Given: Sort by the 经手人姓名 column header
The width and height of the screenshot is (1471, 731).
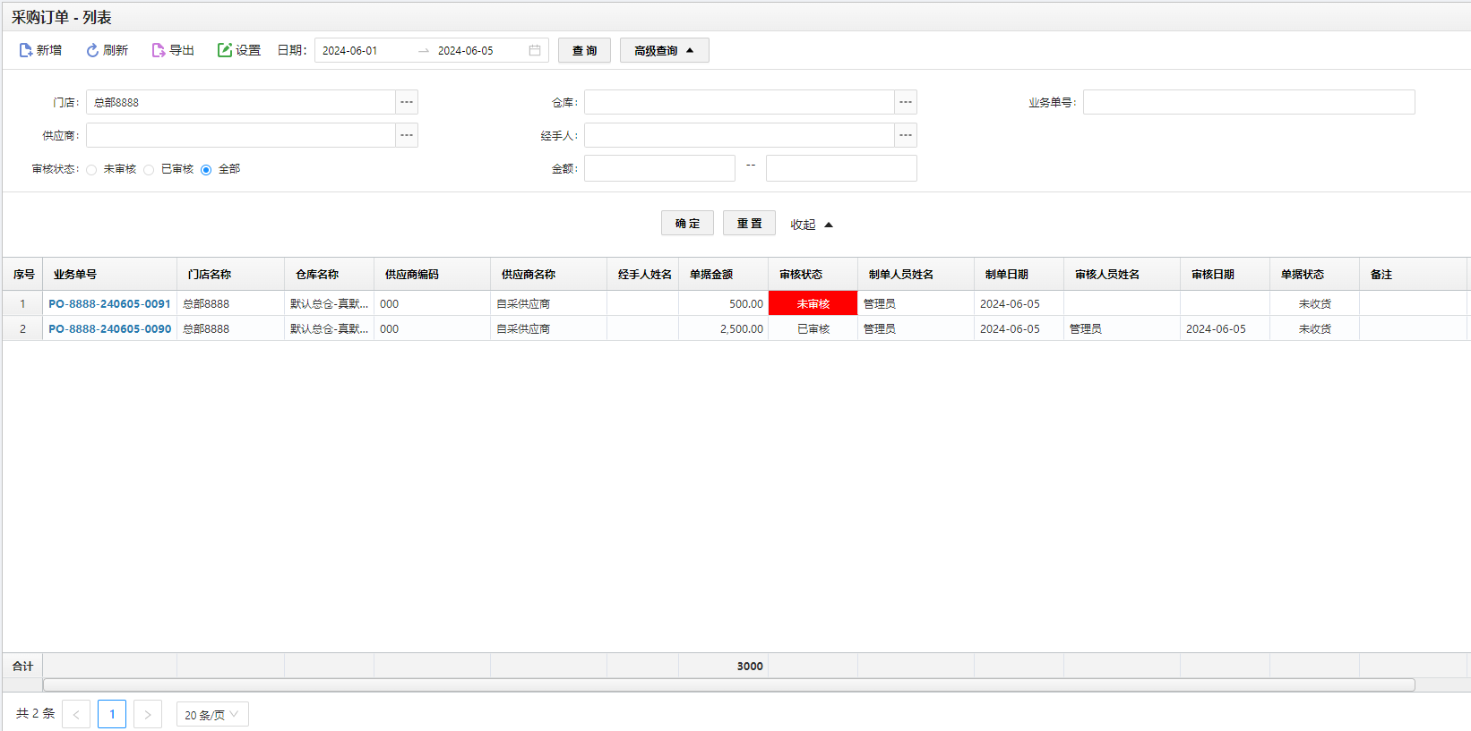Looking at the screenshot, I should (x=643, y=274).
